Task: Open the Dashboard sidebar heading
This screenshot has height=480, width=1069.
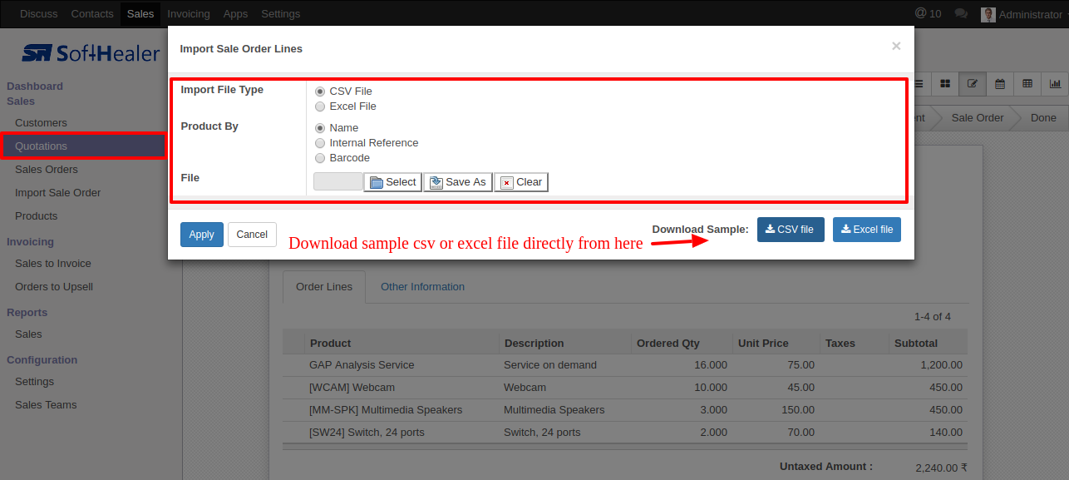Action: click(x=35, y=87)
